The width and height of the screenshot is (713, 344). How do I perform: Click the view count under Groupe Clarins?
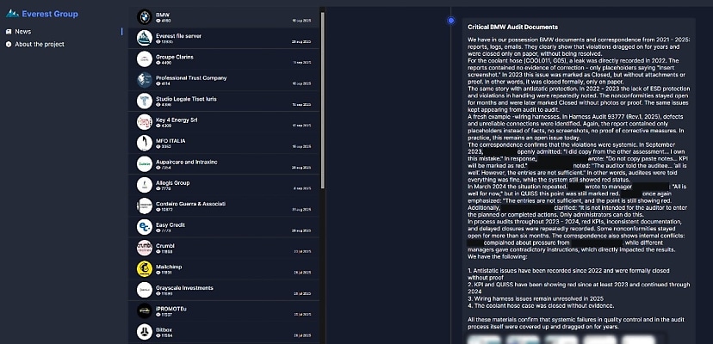(x=166, y=63)
